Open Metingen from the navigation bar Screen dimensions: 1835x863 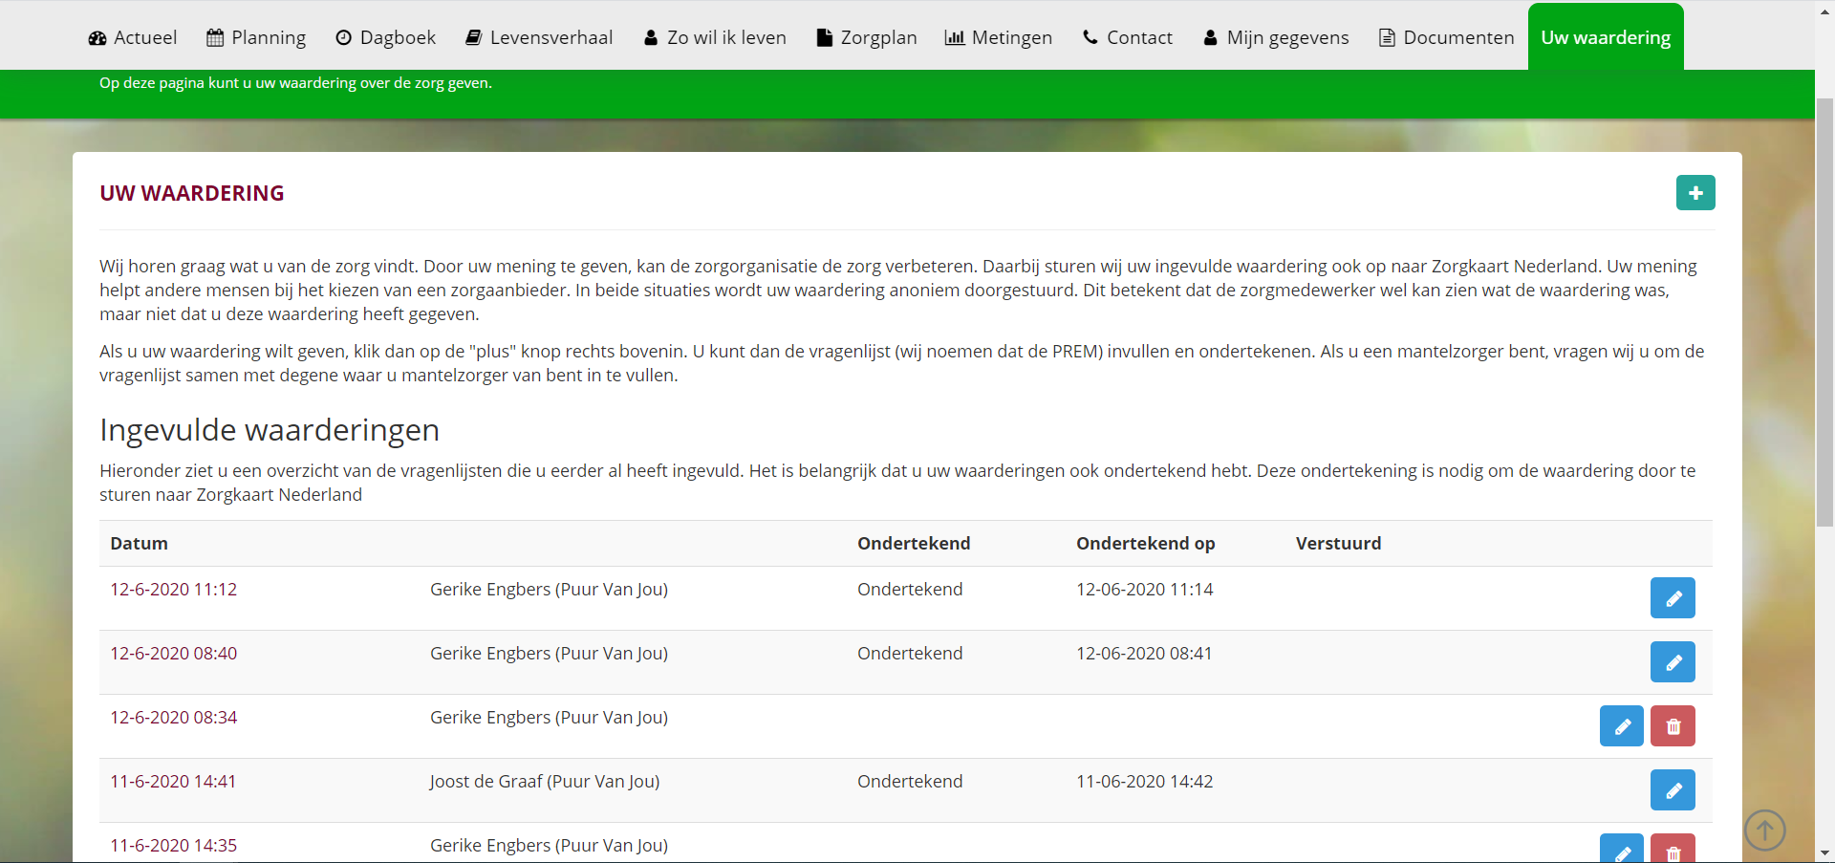(x=998, y=37)
